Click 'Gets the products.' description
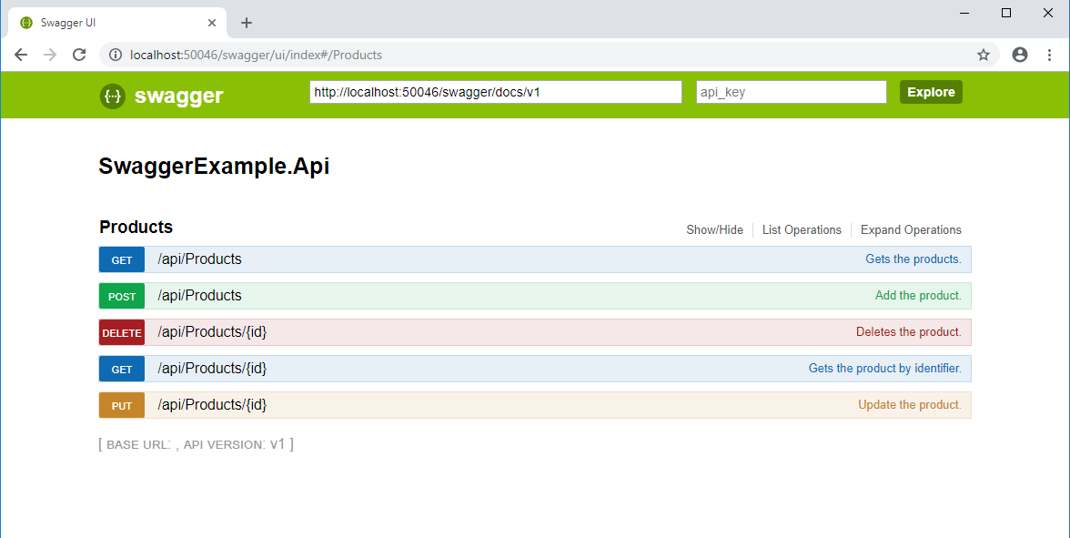This screenshot has height=538, width=1070. coord(914,259)
